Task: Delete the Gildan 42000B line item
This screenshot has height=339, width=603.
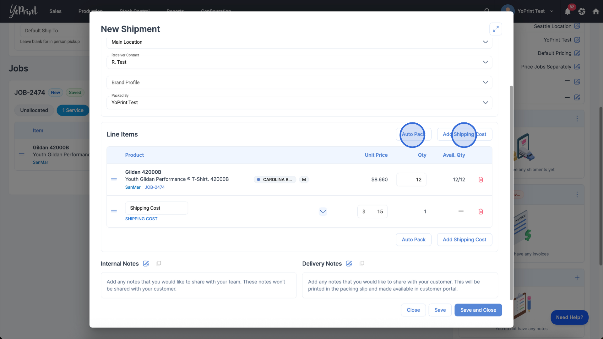Action: (x=481, y=180)
